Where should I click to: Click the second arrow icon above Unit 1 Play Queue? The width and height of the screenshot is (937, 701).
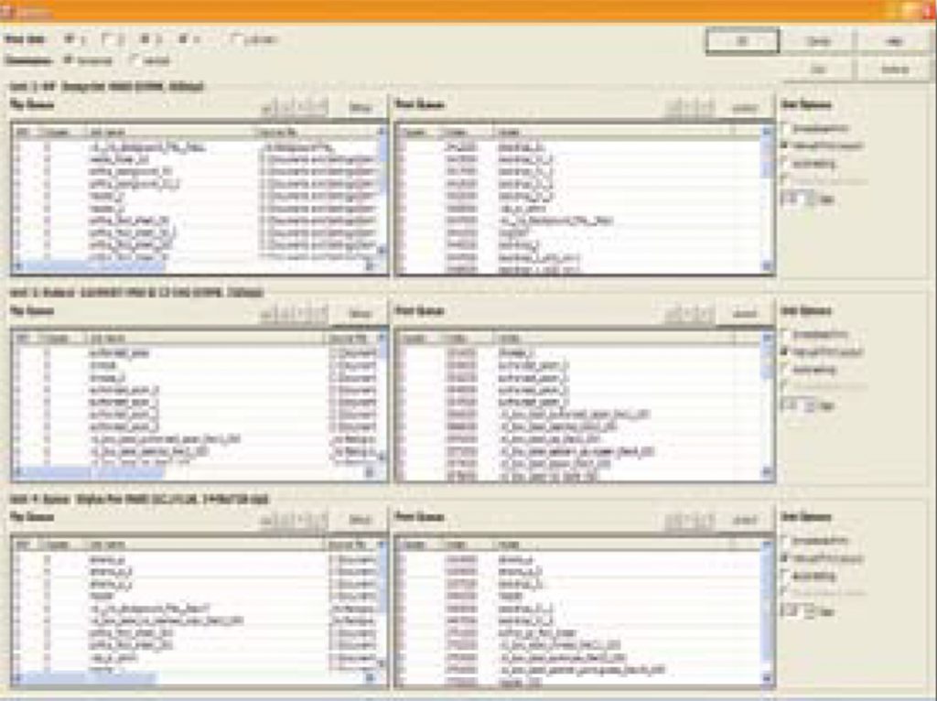pos(285,108)
